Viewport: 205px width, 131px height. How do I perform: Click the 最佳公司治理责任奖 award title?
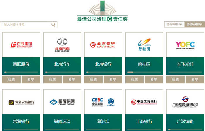pyautogui.click(x=102, y=19)
